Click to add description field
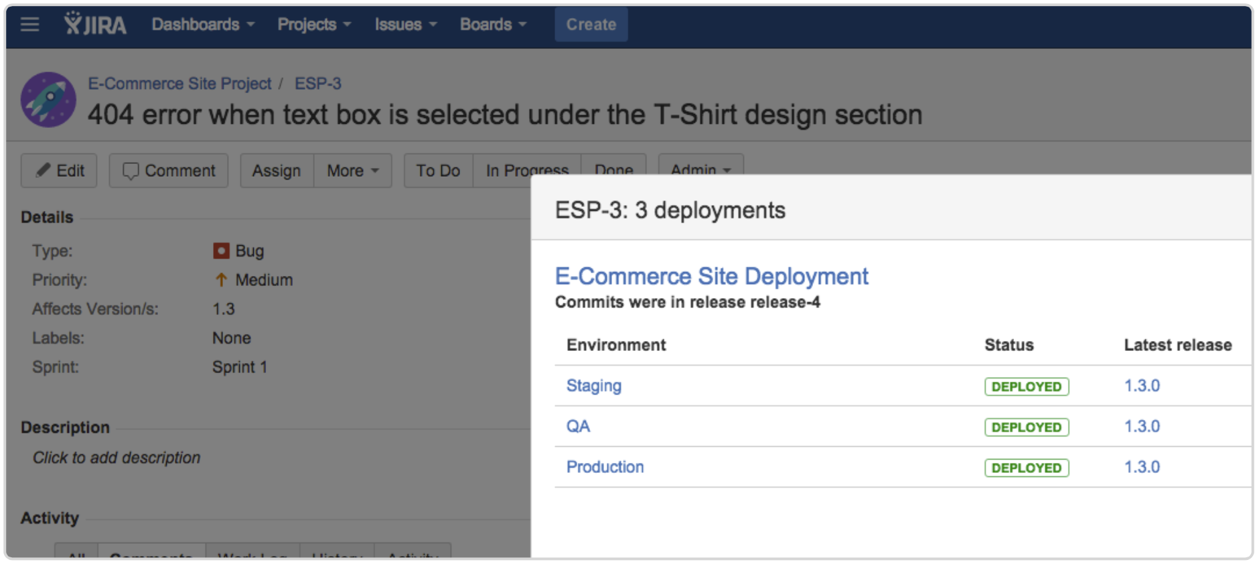 coord(117,457)
